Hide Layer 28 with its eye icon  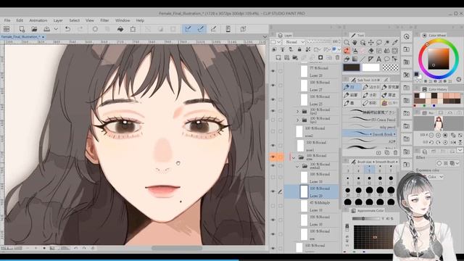[x=273, y=71]
